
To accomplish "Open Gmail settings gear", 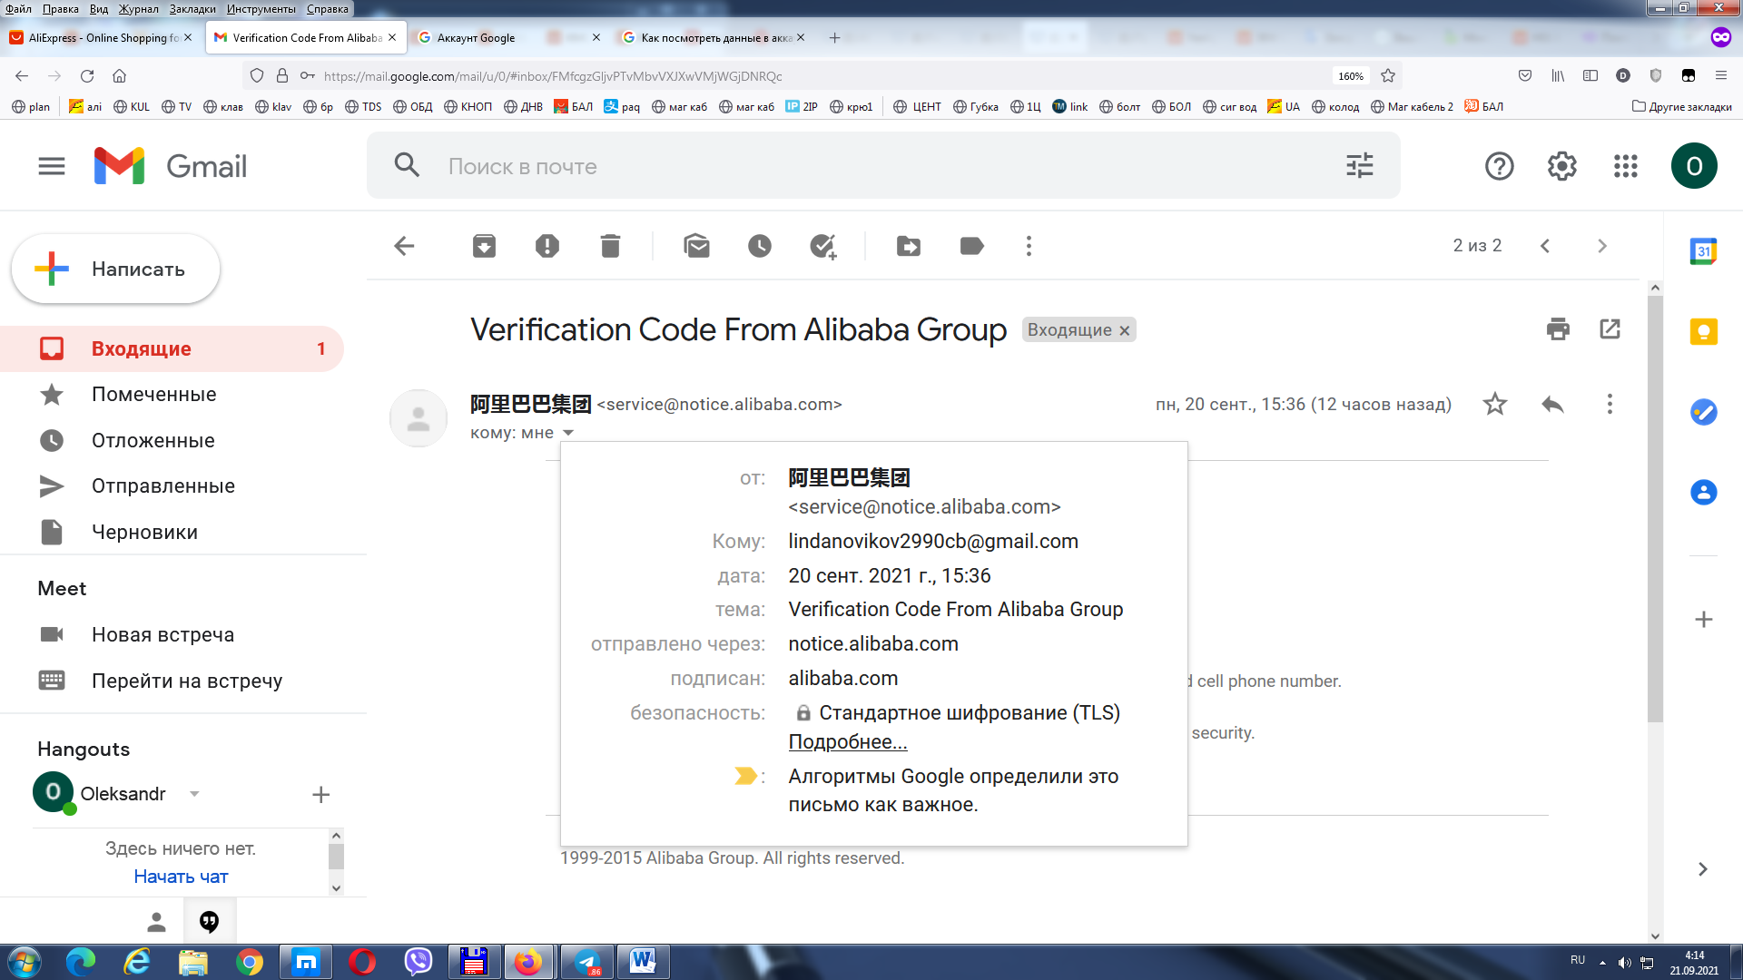I will pos(1562,166).
